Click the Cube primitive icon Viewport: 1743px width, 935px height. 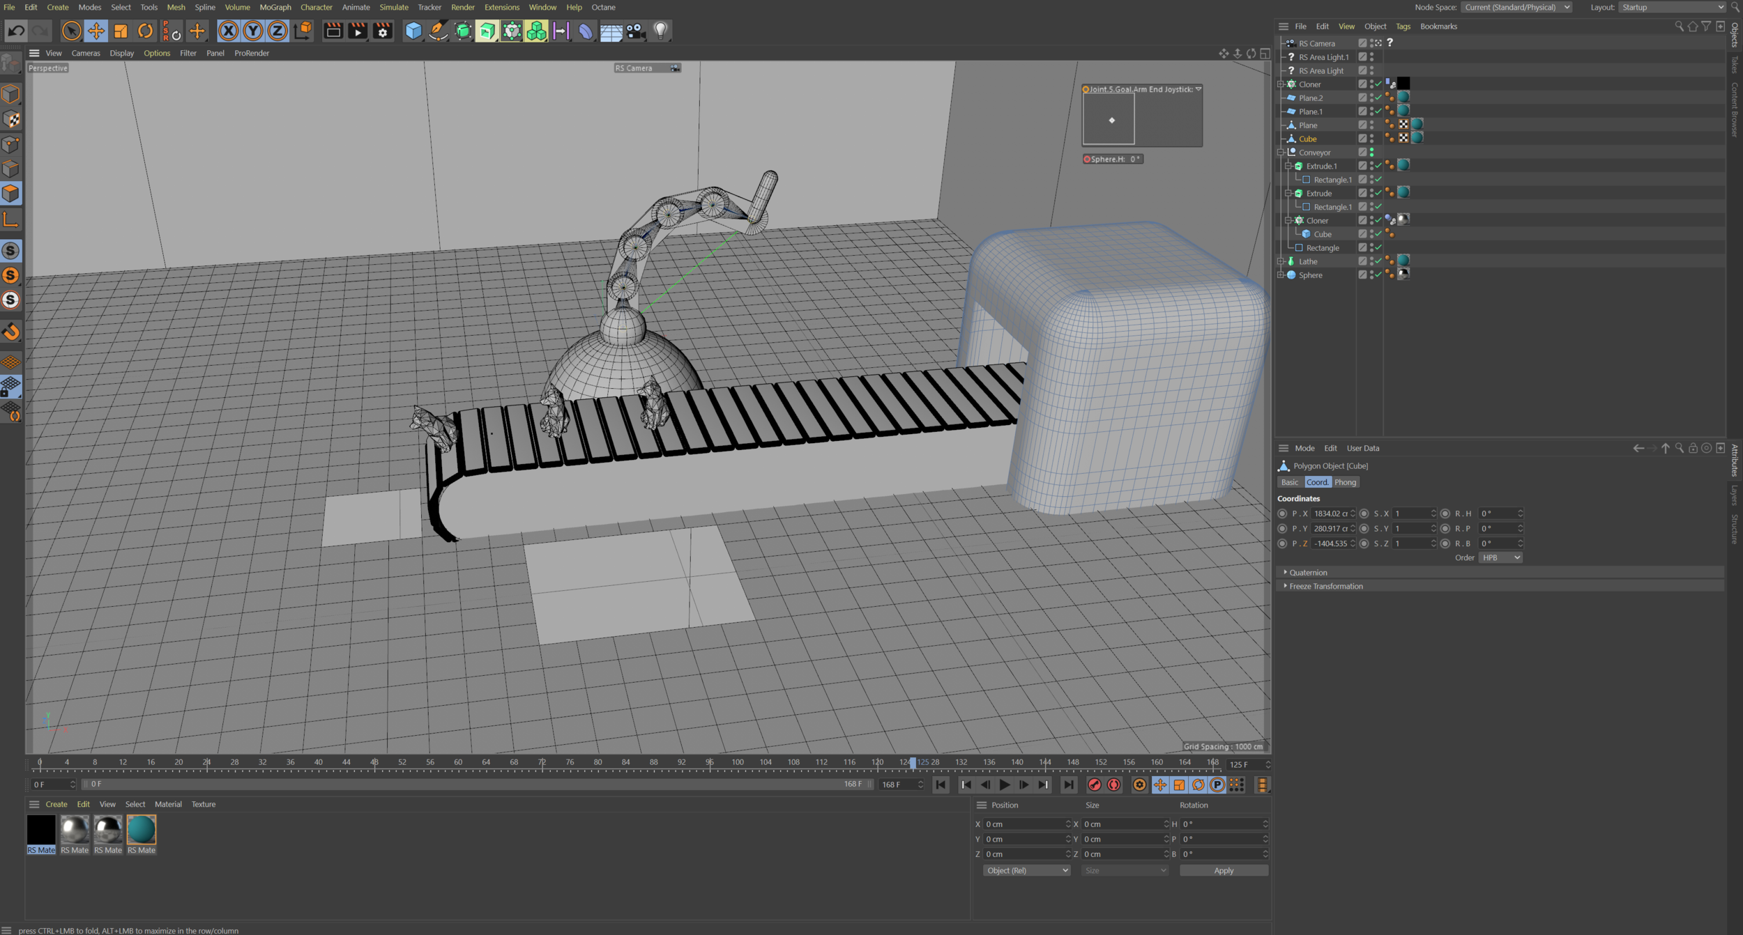click(x=413, y=31)
